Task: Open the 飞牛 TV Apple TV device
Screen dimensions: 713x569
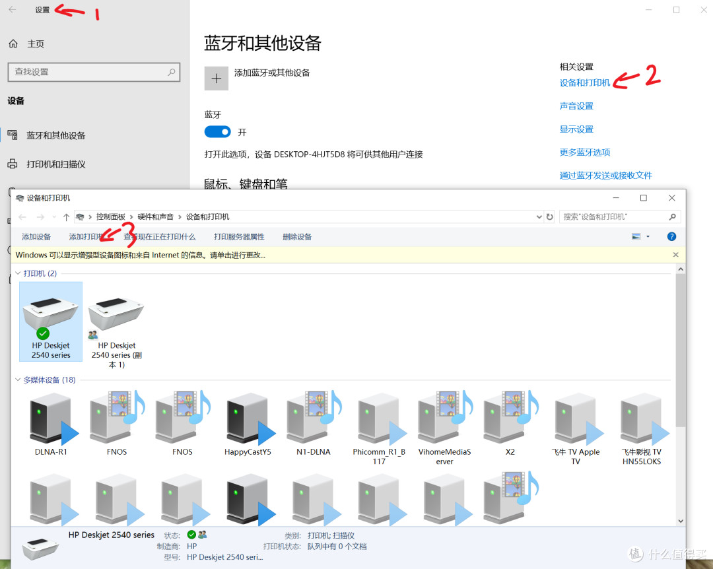Action: (576, 429)
